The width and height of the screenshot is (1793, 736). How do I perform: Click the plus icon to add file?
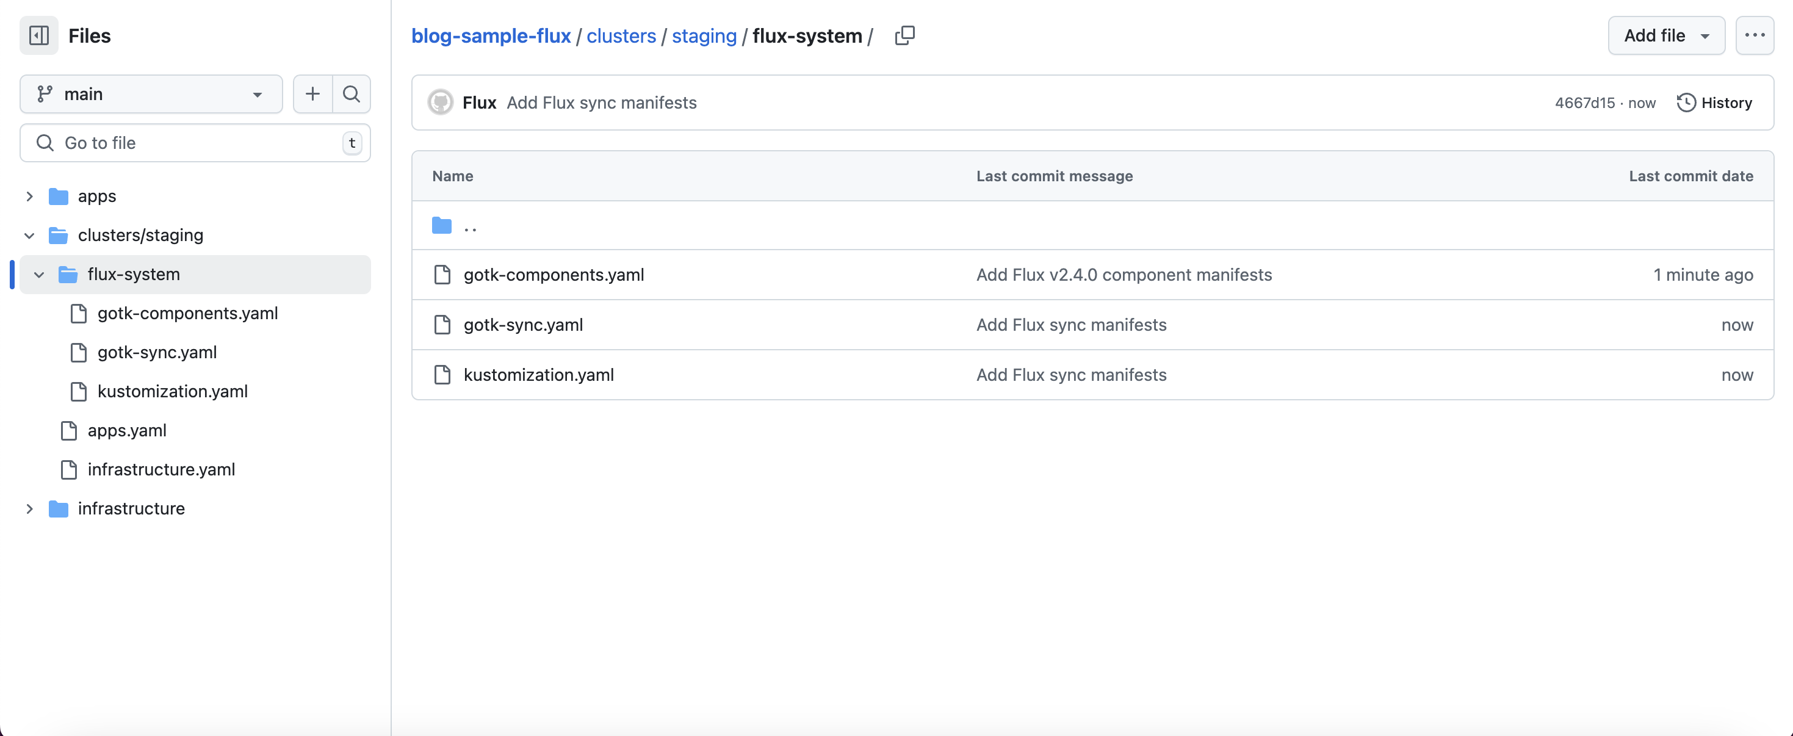coord(312,94)
